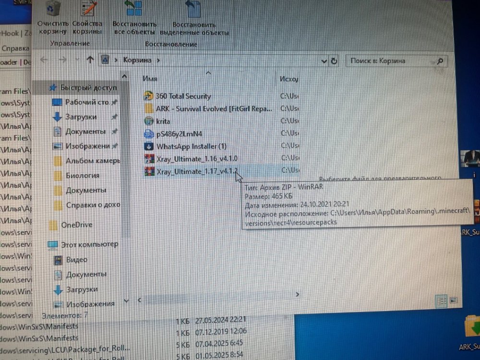This screenshot has height=360, width=480.
Task: Open recent locations dropdown next to arrows
Action: [x=77, y=60]
